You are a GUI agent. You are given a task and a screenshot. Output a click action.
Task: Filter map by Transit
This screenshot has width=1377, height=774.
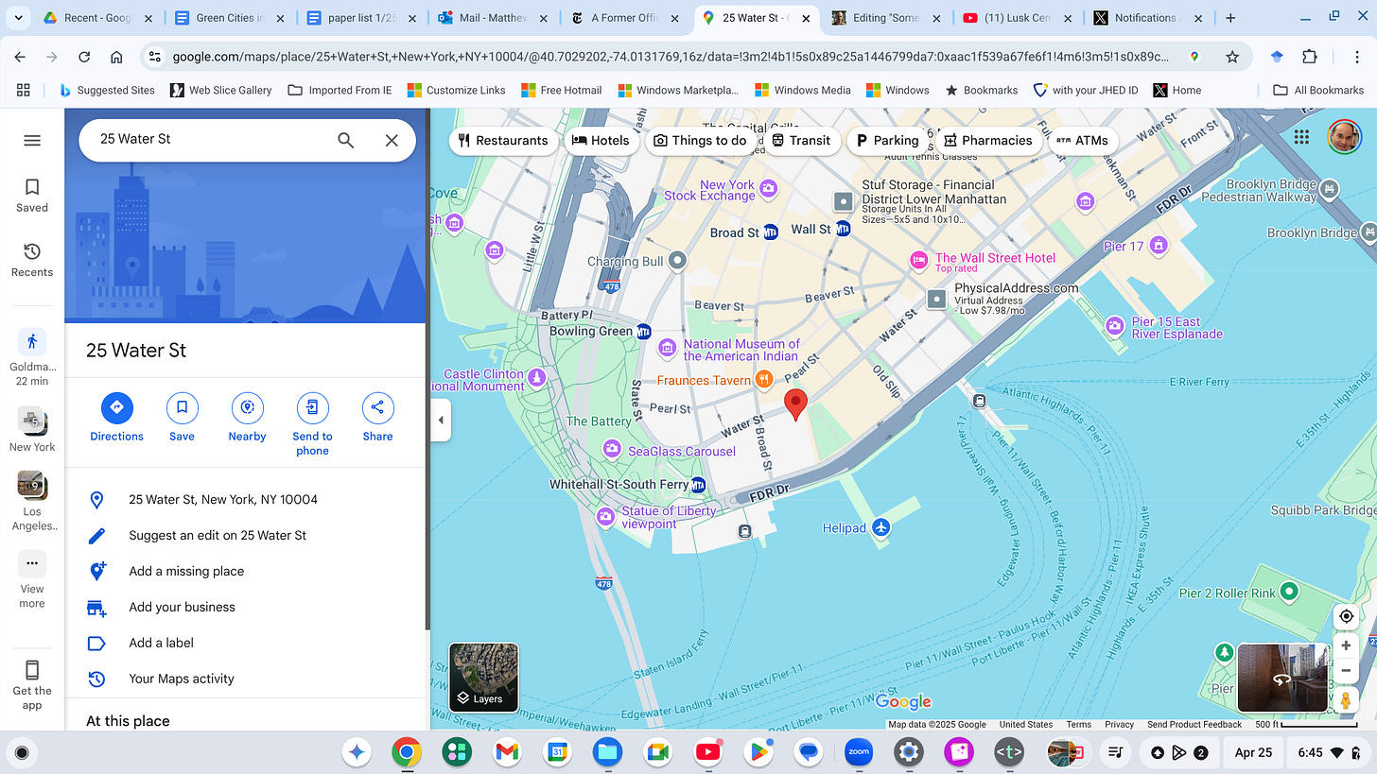click(800, 140)
